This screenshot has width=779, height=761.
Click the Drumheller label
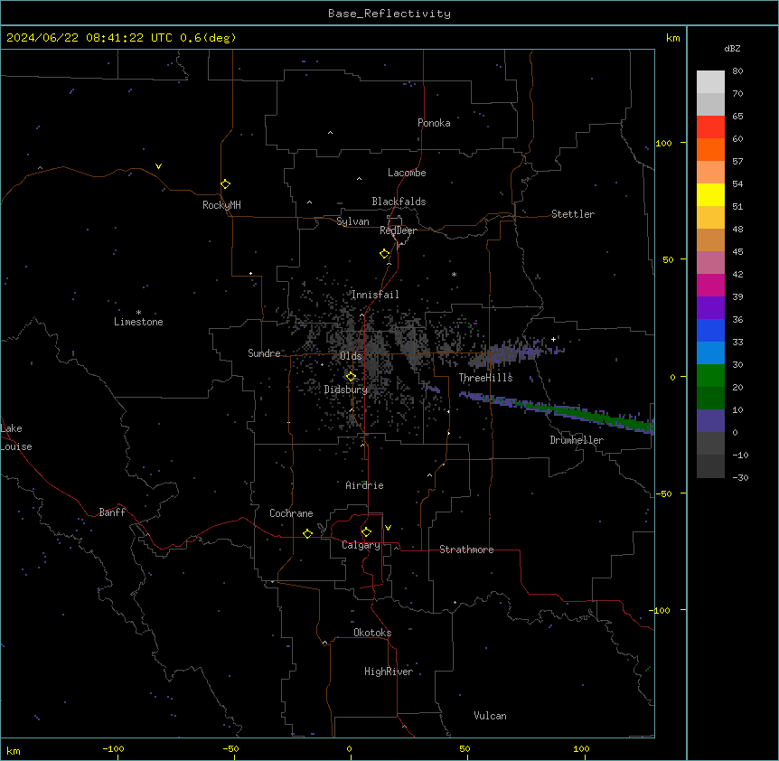point(577,440)
